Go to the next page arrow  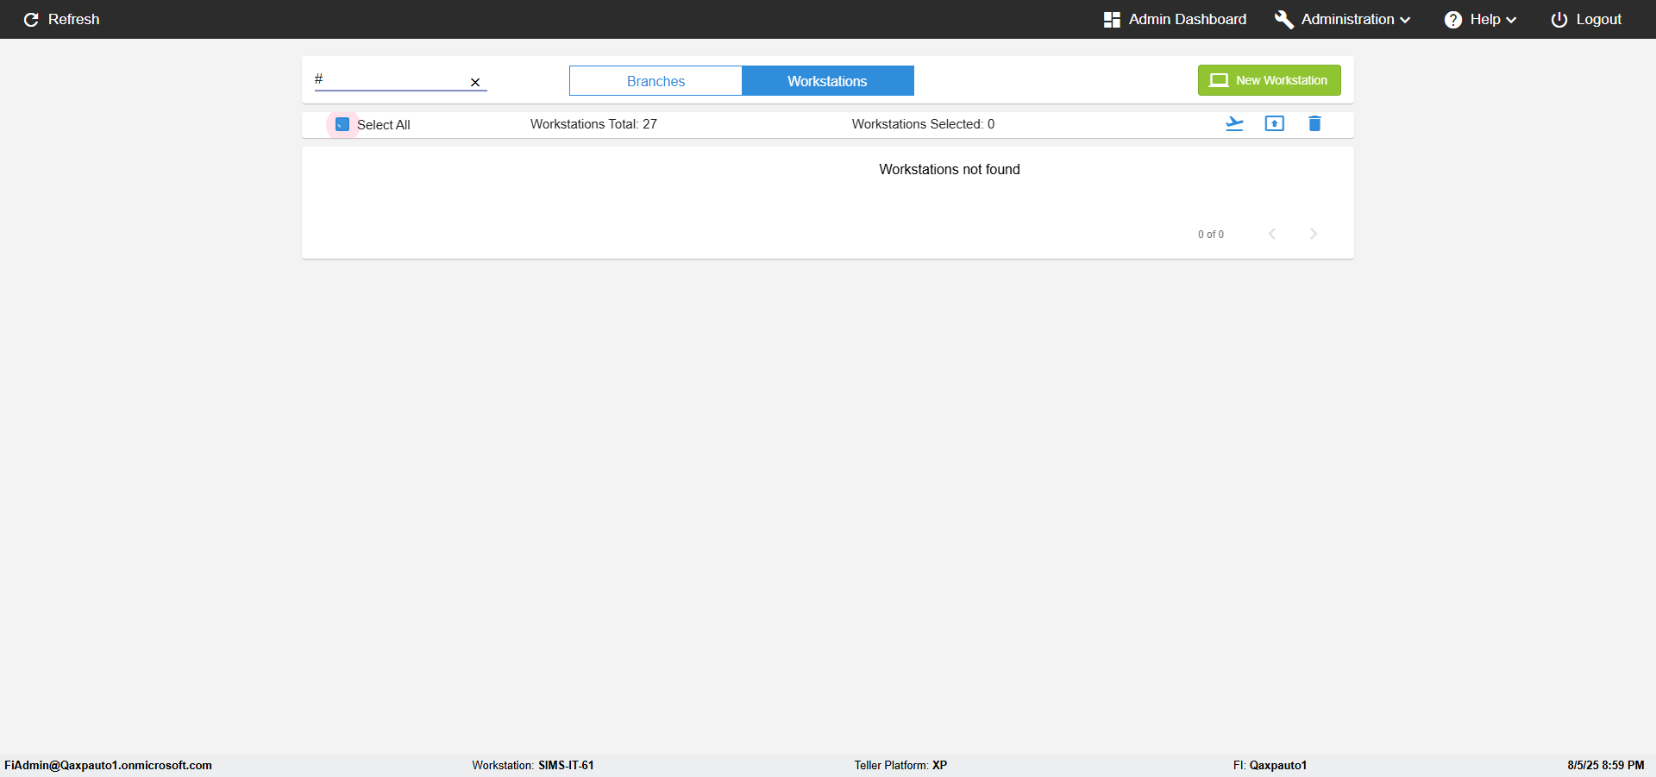[1314, 234]
